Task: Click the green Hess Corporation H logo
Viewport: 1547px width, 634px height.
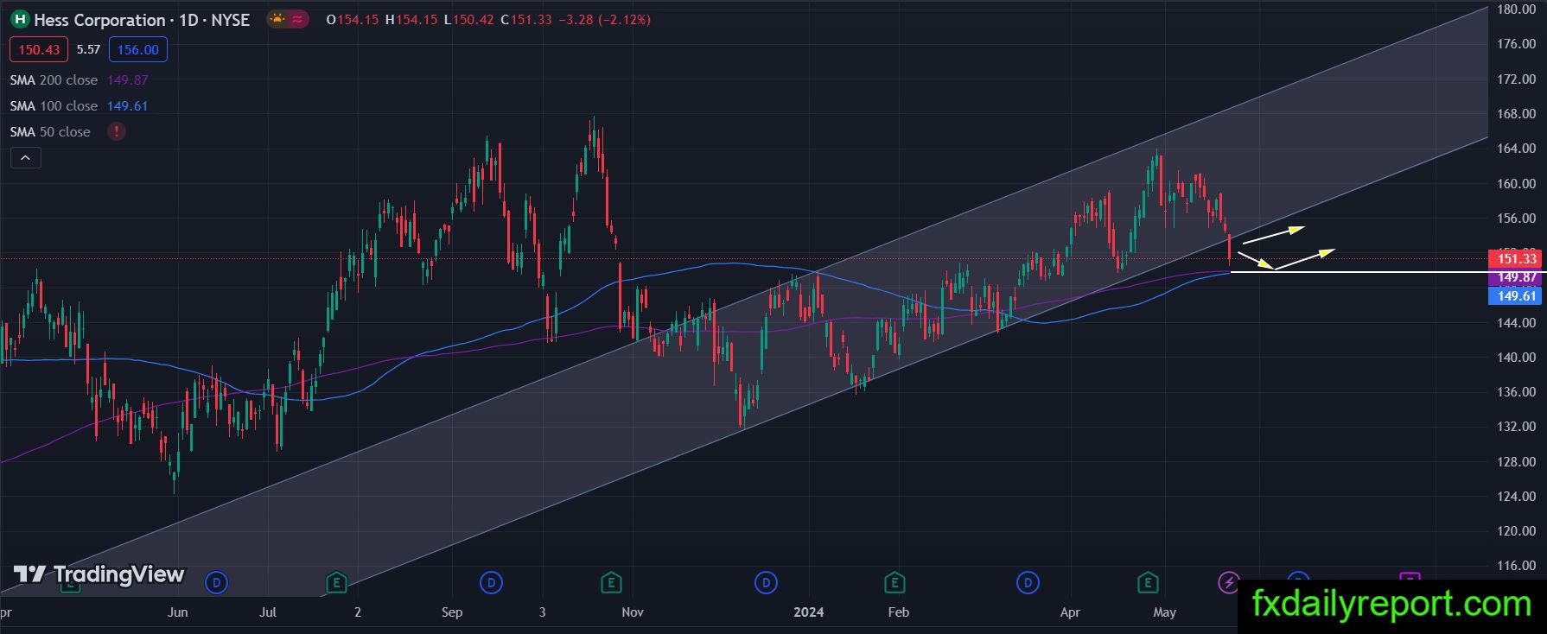Action: [x=20, y=20]
